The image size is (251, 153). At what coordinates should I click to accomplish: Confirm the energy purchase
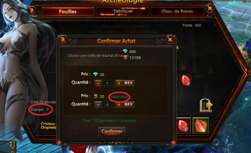pos(112,131)
